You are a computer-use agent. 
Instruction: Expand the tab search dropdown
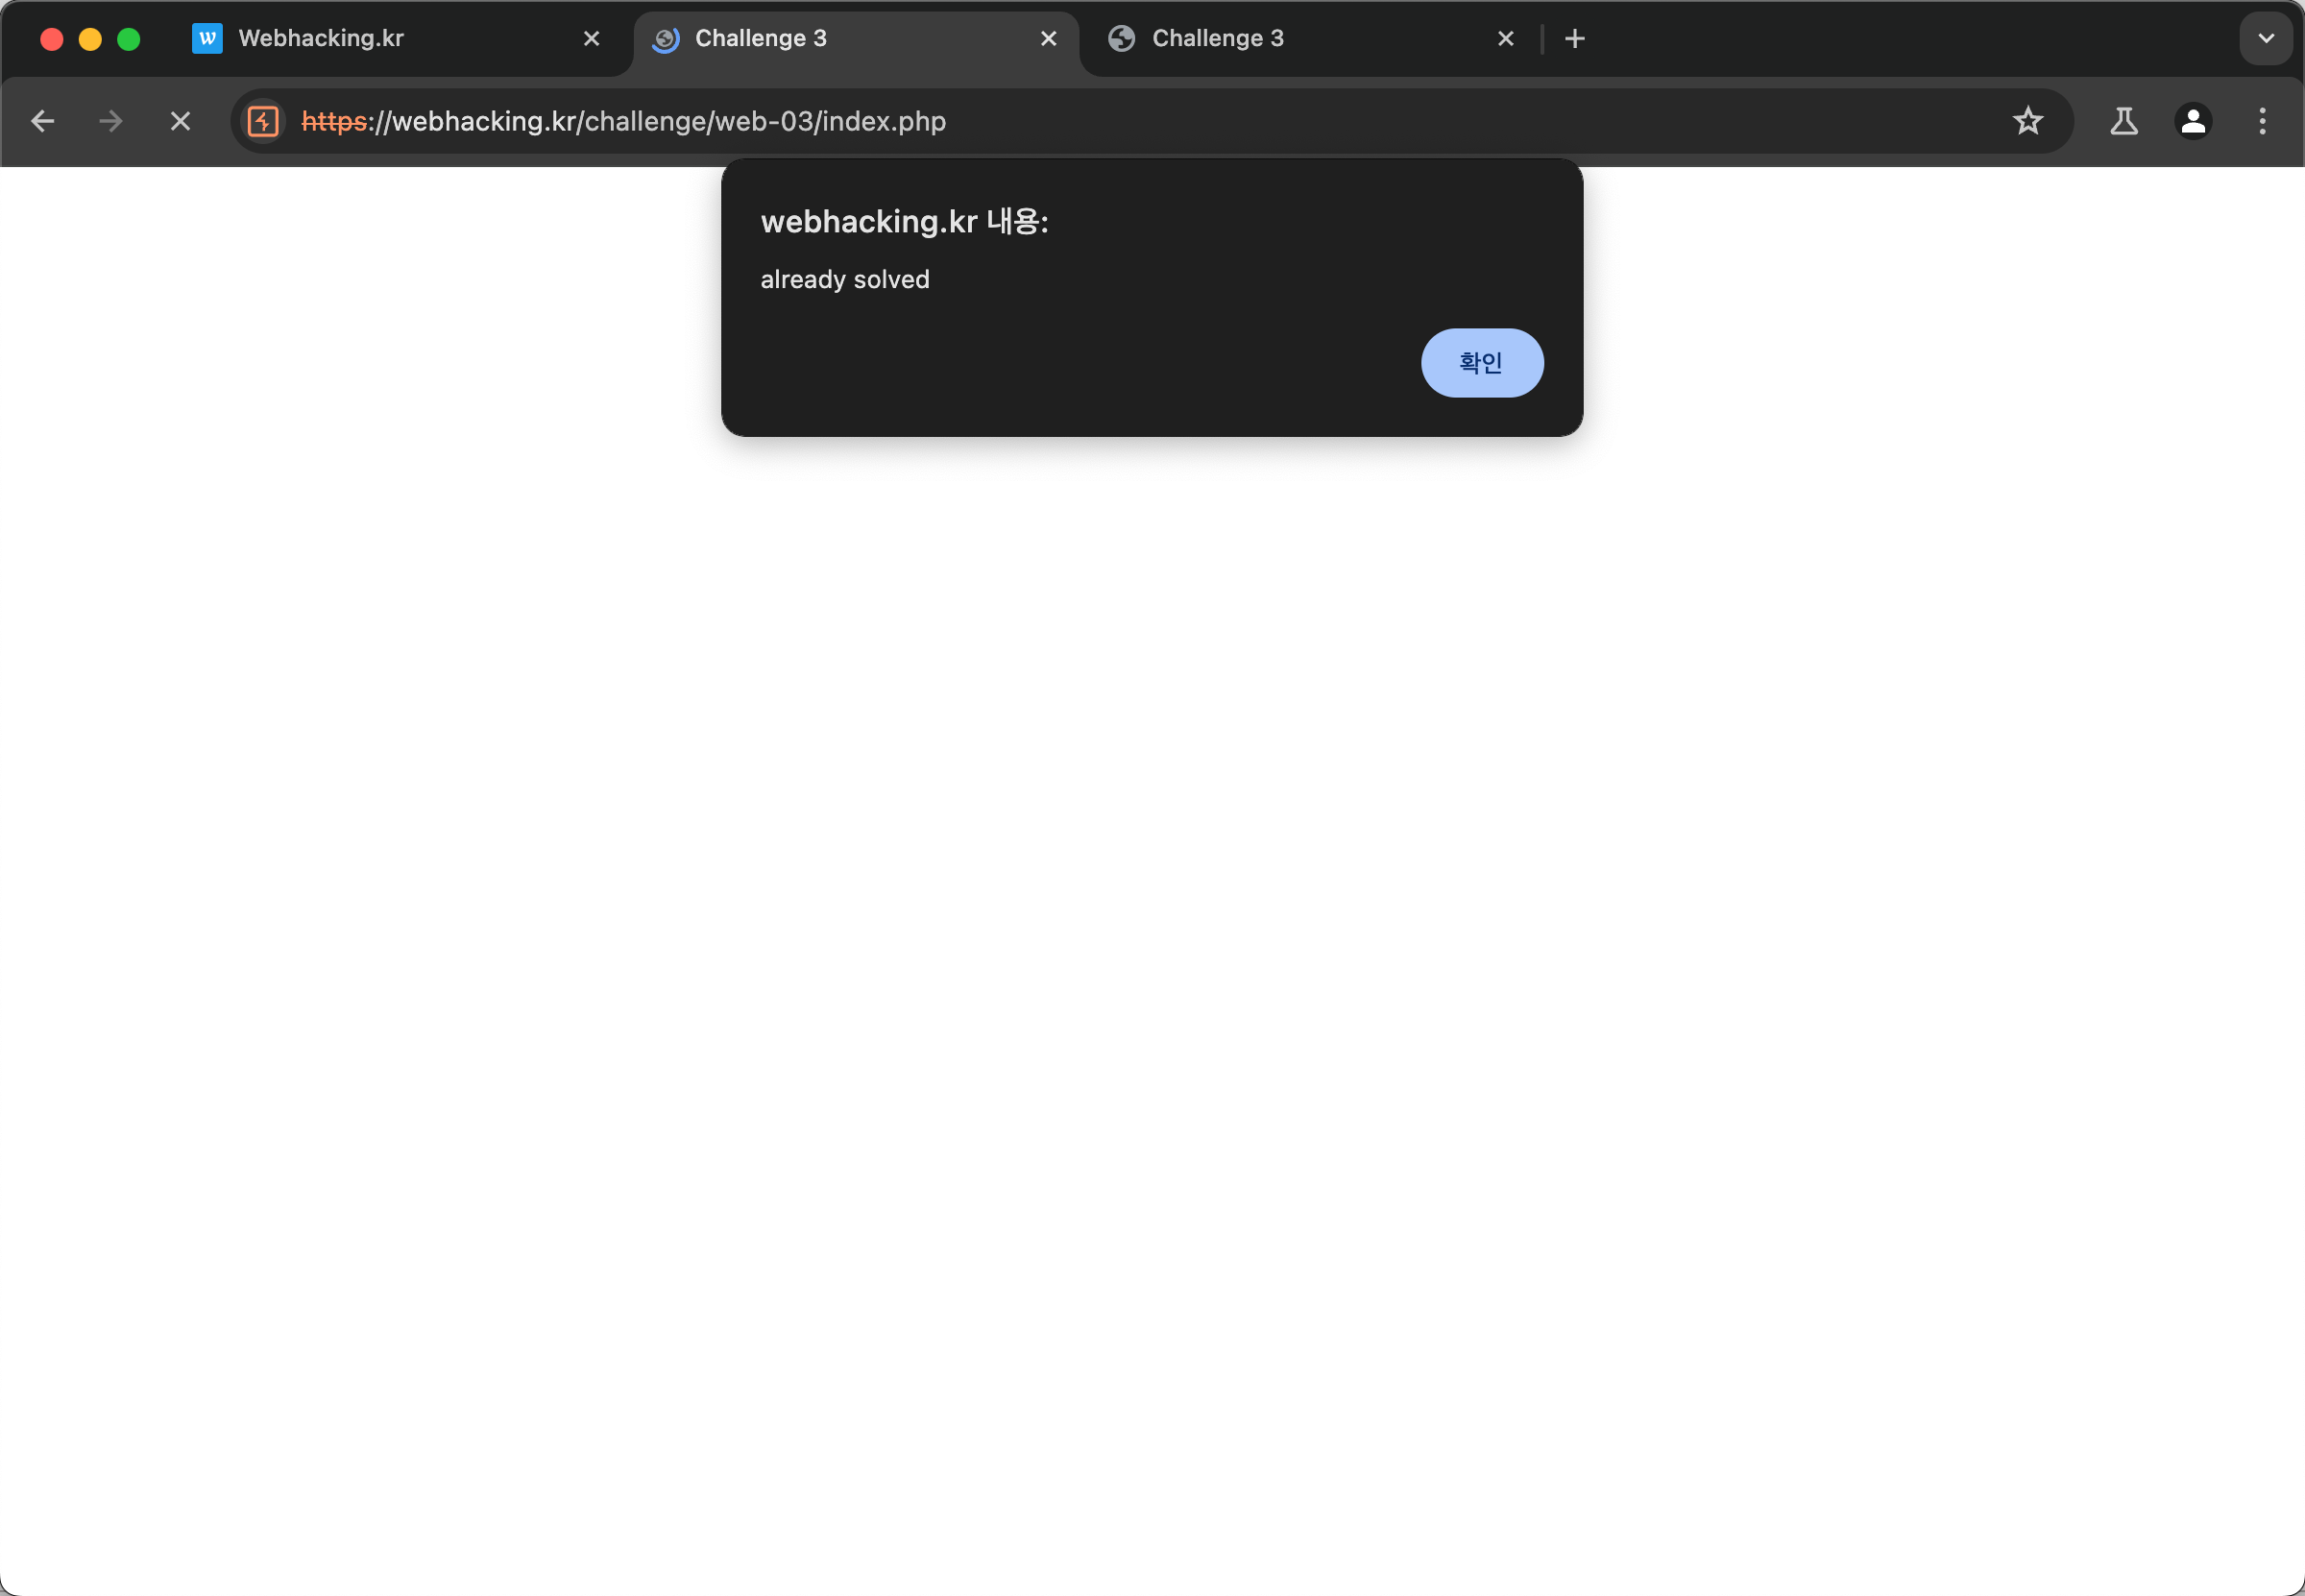coord(2265,38)
